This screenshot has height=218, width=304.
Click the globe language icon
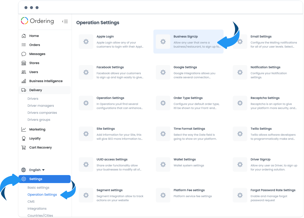coord(24,170)
